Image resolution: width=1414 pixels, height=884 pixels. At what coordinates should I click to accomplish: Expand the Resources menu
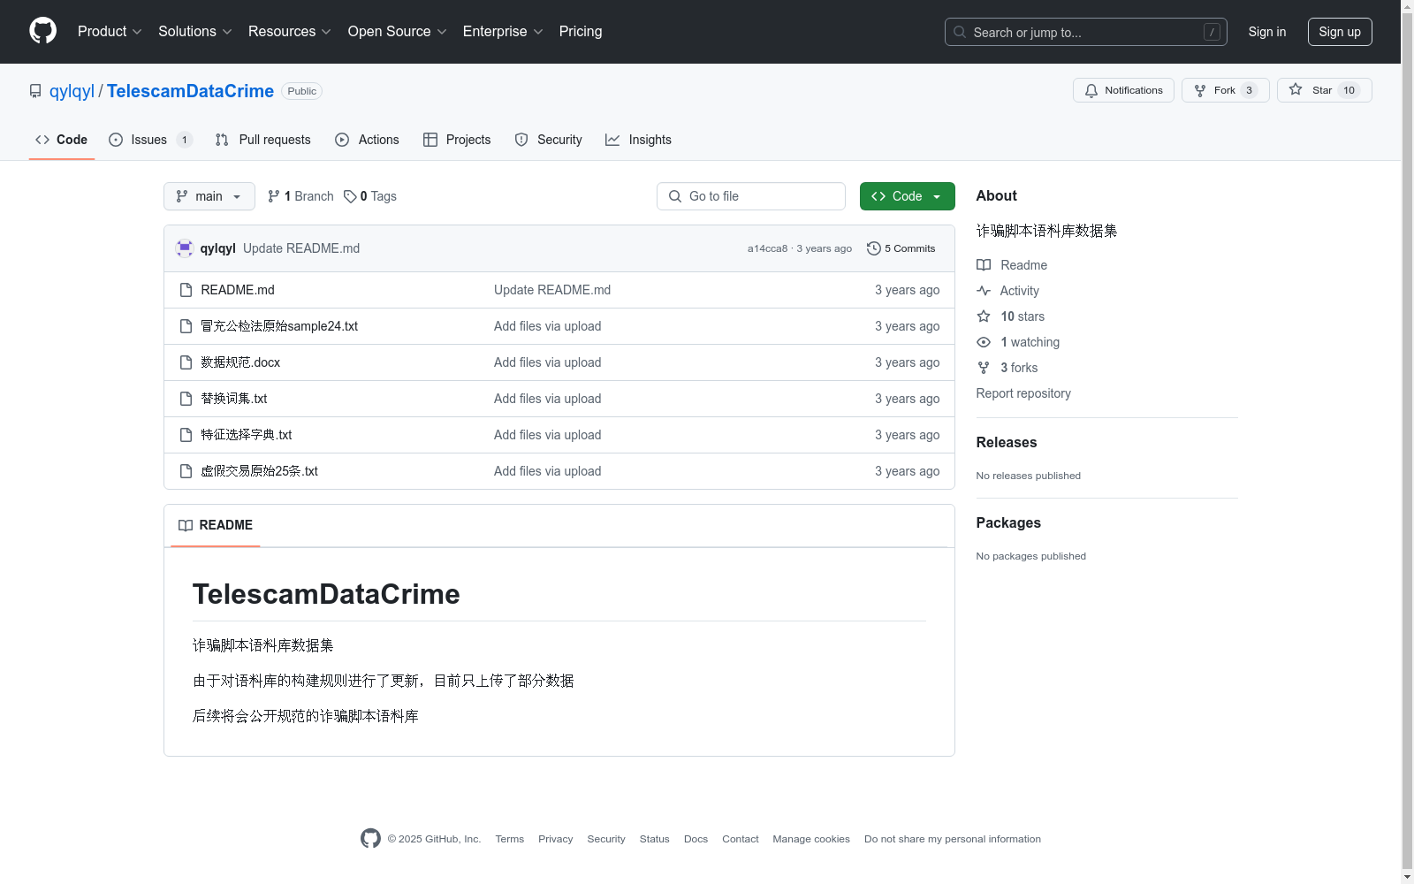289,31
